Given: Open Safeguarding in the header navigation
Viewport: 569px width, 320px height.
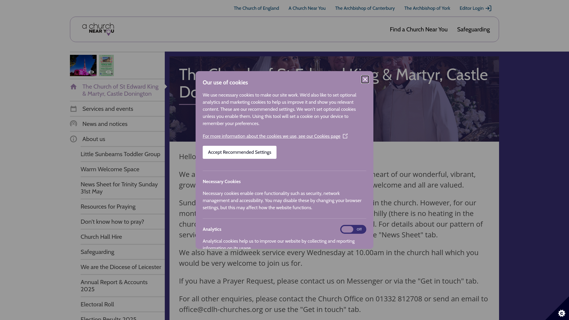Looking at the screenshot, I should pyautogui.click(x=473, y=29).
